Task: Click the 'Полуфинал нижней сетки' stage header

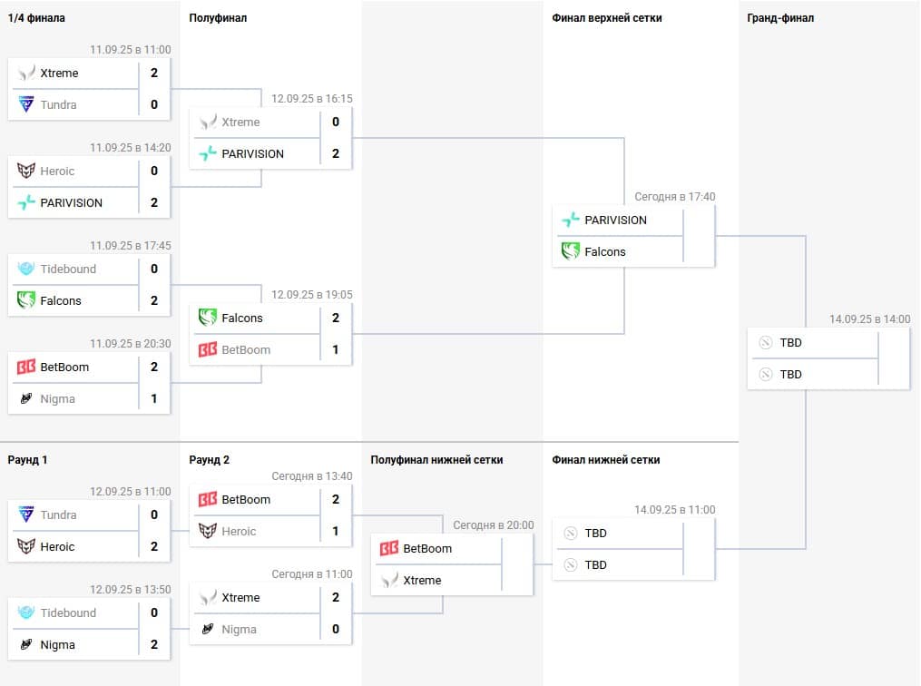Action: (x=436, y=460)
